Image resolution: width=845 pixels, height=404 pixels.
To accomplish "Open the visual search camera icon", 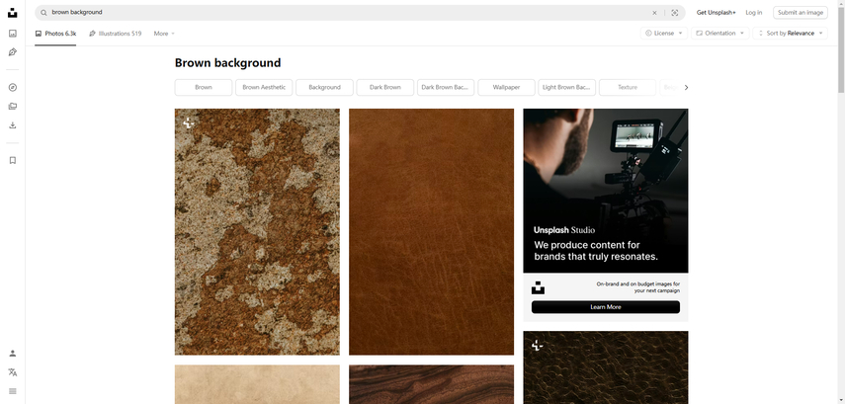I will pos(674,13).
